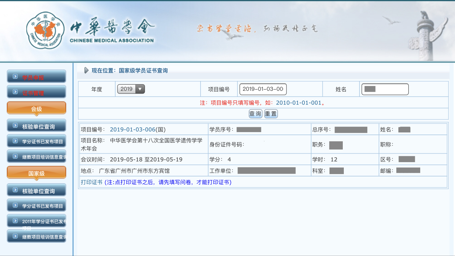Click arrow icon beside 2011年学分证书已发布项目

tap(15, 221)
